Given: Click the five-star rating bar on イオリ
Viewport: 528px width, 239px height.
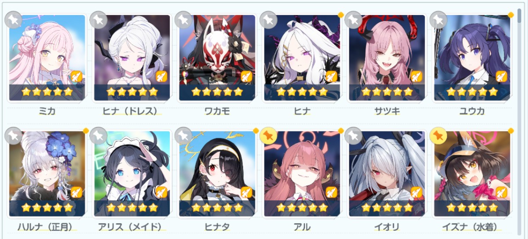Looking at the screenshot, I should click(387, 207).
